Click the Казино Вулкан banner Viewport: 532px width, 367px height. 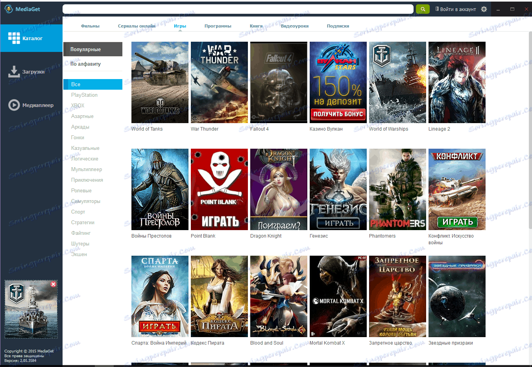pyautogui.click(x=338, y=82)
